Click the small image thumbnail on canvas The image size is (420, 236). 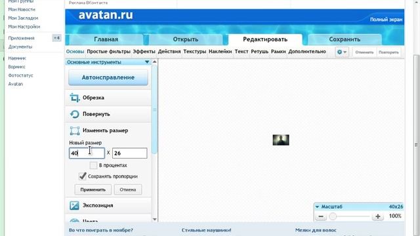pyautogui.click(x=281, y=140)
